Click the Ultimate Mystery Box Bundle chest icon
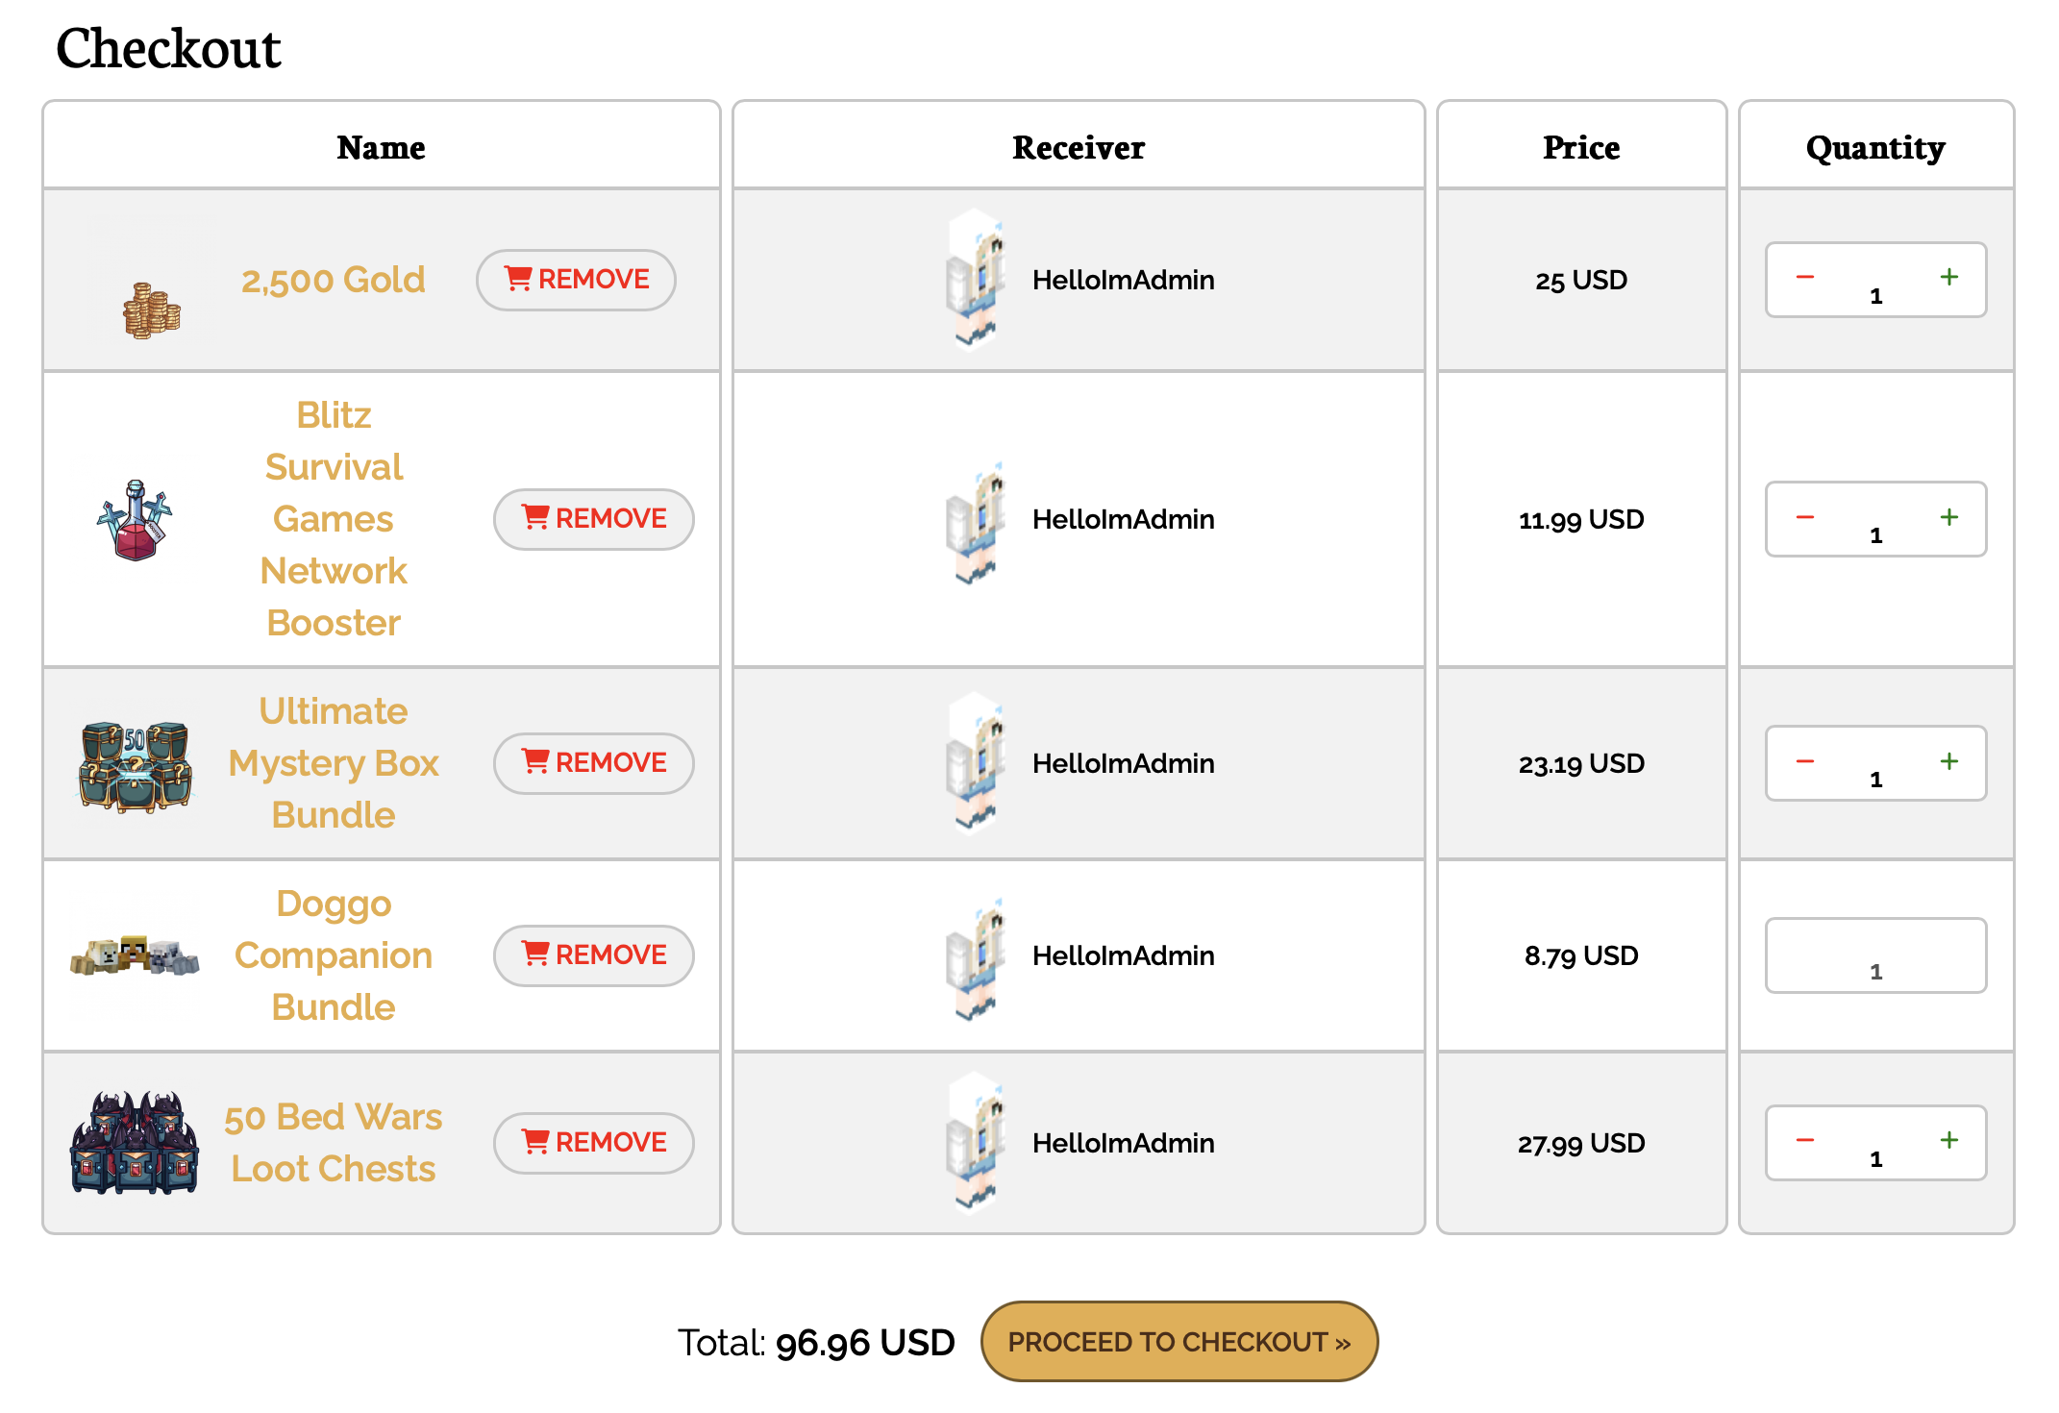 coord(136,765)
